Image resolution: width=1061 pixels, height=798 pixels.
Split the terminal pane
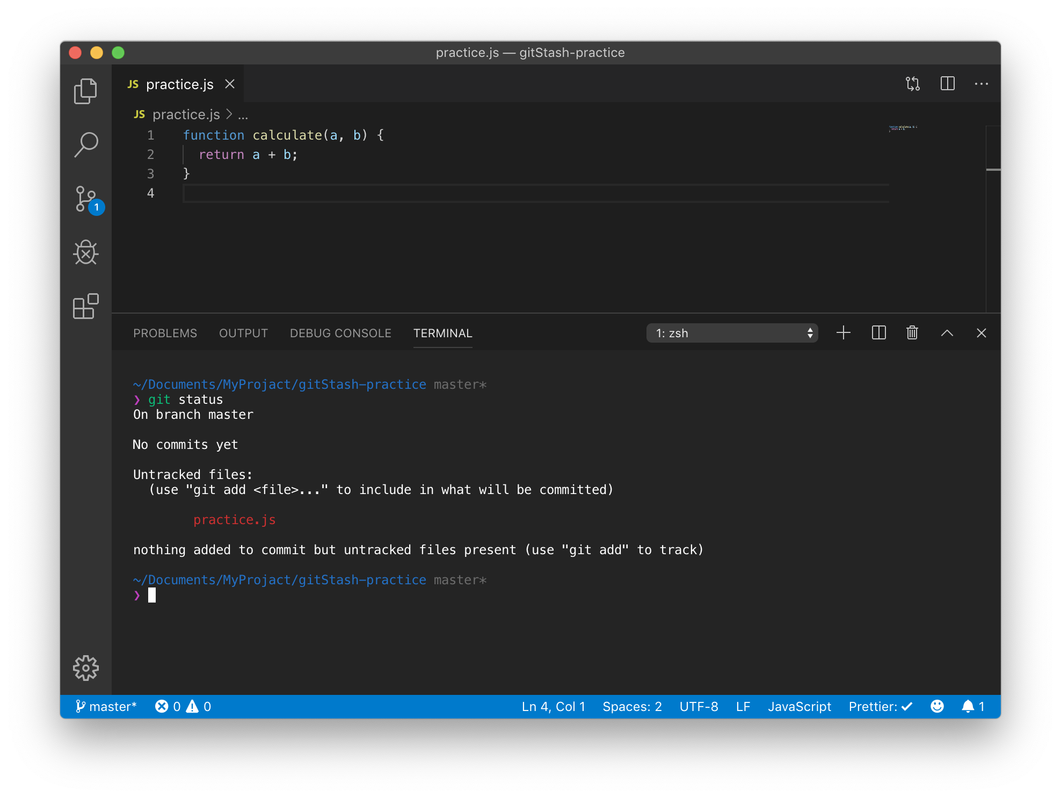878,333
